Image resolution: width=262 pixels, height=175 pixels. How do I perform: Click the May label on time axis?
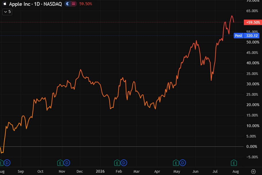[x=177, y=172]
